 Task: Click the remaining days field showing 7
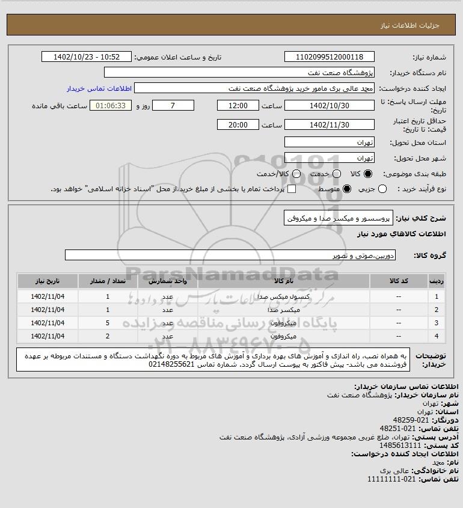click(173, 106)
